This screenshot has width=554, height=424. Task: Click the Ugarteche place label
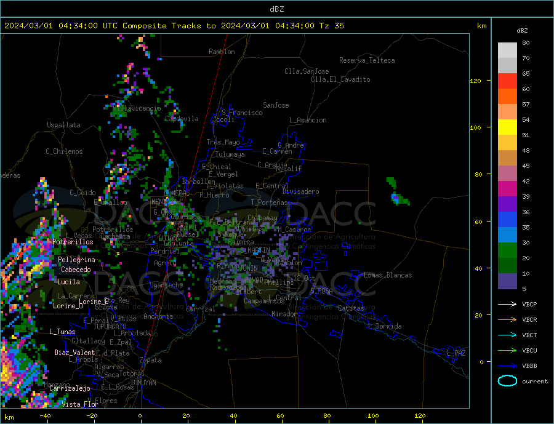(166, 285)
